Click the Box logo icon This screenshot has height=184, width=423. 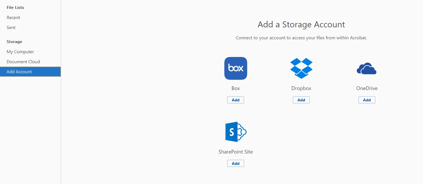pos(236,68)
